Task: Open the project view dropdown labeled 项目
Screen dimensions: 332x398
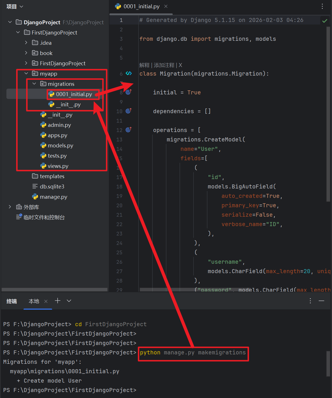Action: click(x=15, y=6)
